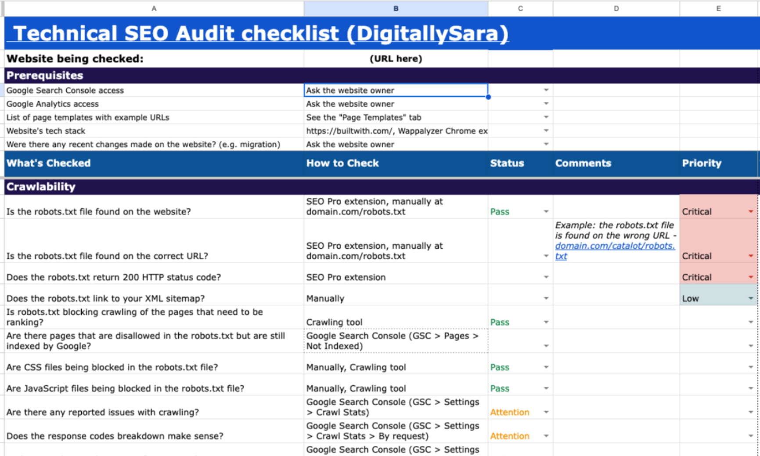Open Pass status dropdown for CSS files blocked row
Viewport: 760px width, 456px height.
click(x=546, y=367)
